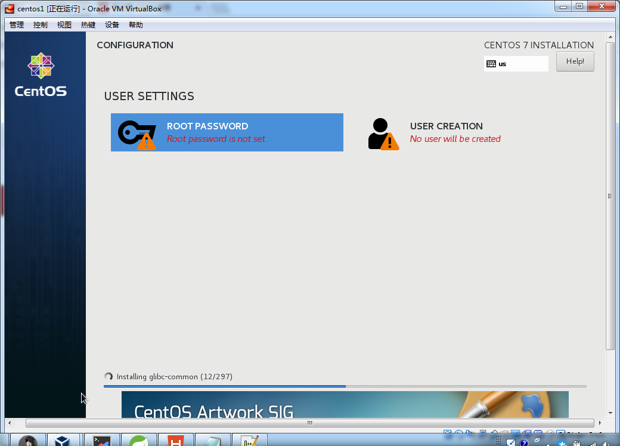Click the horizontal scrollbar left arrow
Image resolution: width=620 pixels, height=446 pixels.
[10, 423]
